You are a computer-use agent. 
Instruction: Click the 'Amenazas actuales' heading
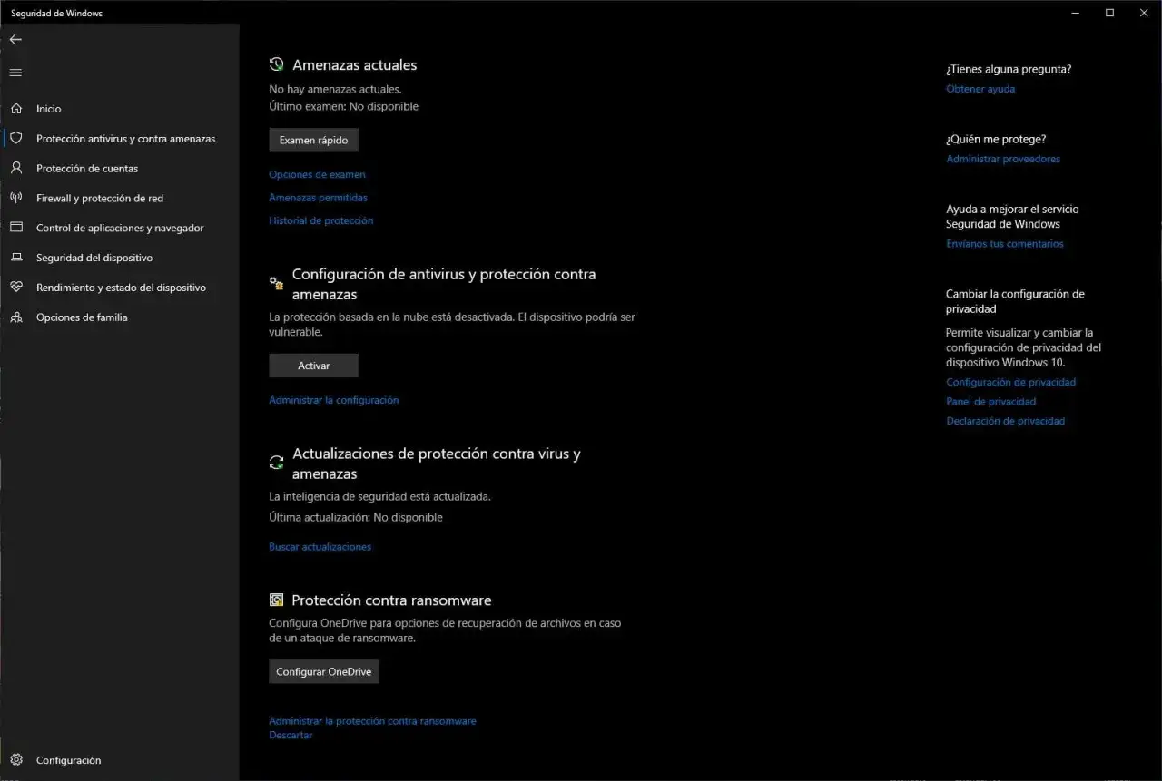(x=354, y=65)
